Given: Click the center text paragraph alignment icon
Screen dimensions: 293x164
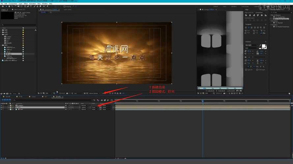Looking at the screenshot, I should [x=249, y=28].
